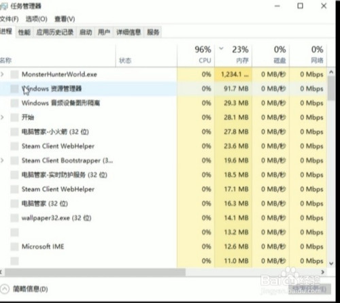Select the wallpaper32.exe (32 位) row
Image resolution: width=340 pixels, height=303 pixels.
point(163,218)
